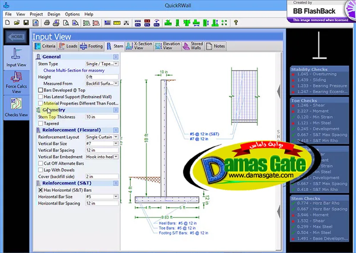Click the upper panel collapse arrow

tap(279, 91)
